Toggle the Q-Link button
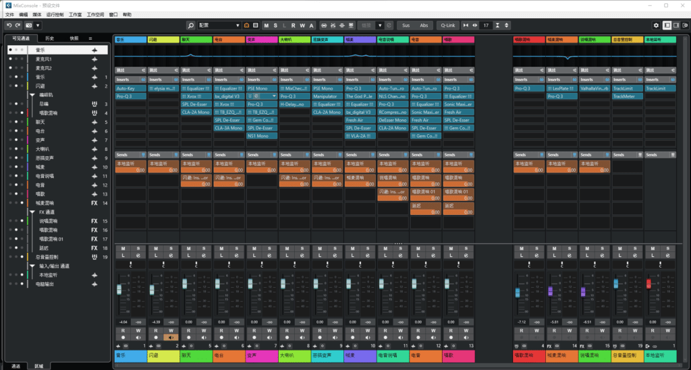This screenshot has height=370, width=691. [447, 25]
